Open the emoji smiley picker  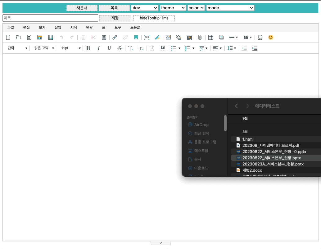point(271,37)
